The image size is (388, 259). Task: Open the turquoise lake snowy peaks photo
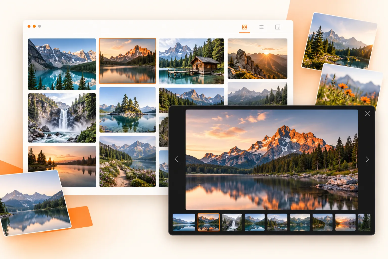click(x=62, y=64)
